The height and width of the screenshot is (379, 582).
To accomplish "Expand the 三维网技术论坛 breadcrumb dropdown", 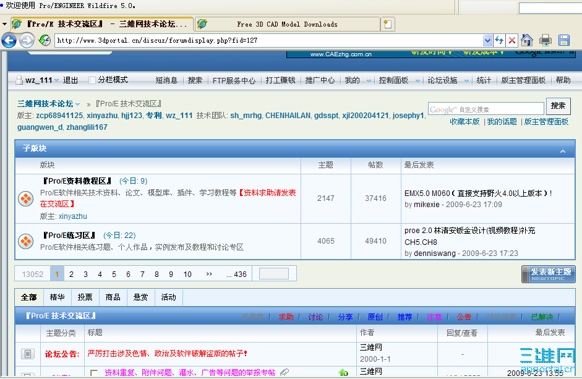I will click(x=77, y=104).
